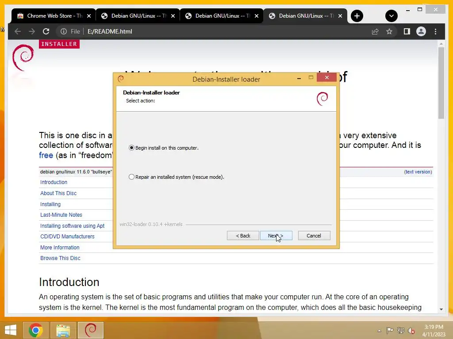Viewport: 453px width, 339px height.
Task: Reload the README page
Action: coord(46,31)
